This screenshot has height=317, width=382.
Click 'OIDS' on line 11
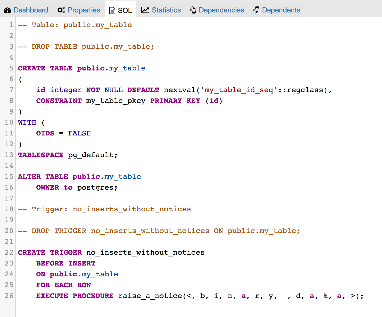(45, 133)
